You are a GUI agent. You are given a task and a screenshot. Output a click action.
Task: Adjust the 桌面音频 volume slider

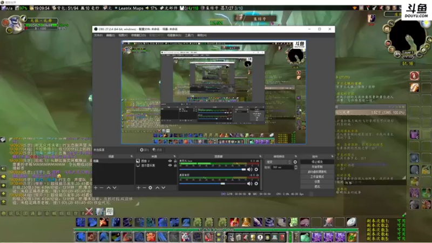point(212,184)
